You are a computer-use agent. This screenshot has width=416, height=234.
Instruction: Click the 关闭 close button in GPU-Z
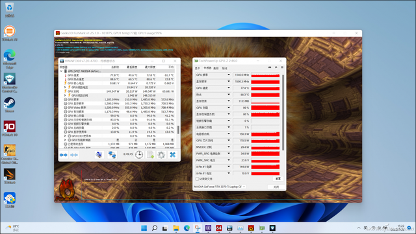pos(276,187)
